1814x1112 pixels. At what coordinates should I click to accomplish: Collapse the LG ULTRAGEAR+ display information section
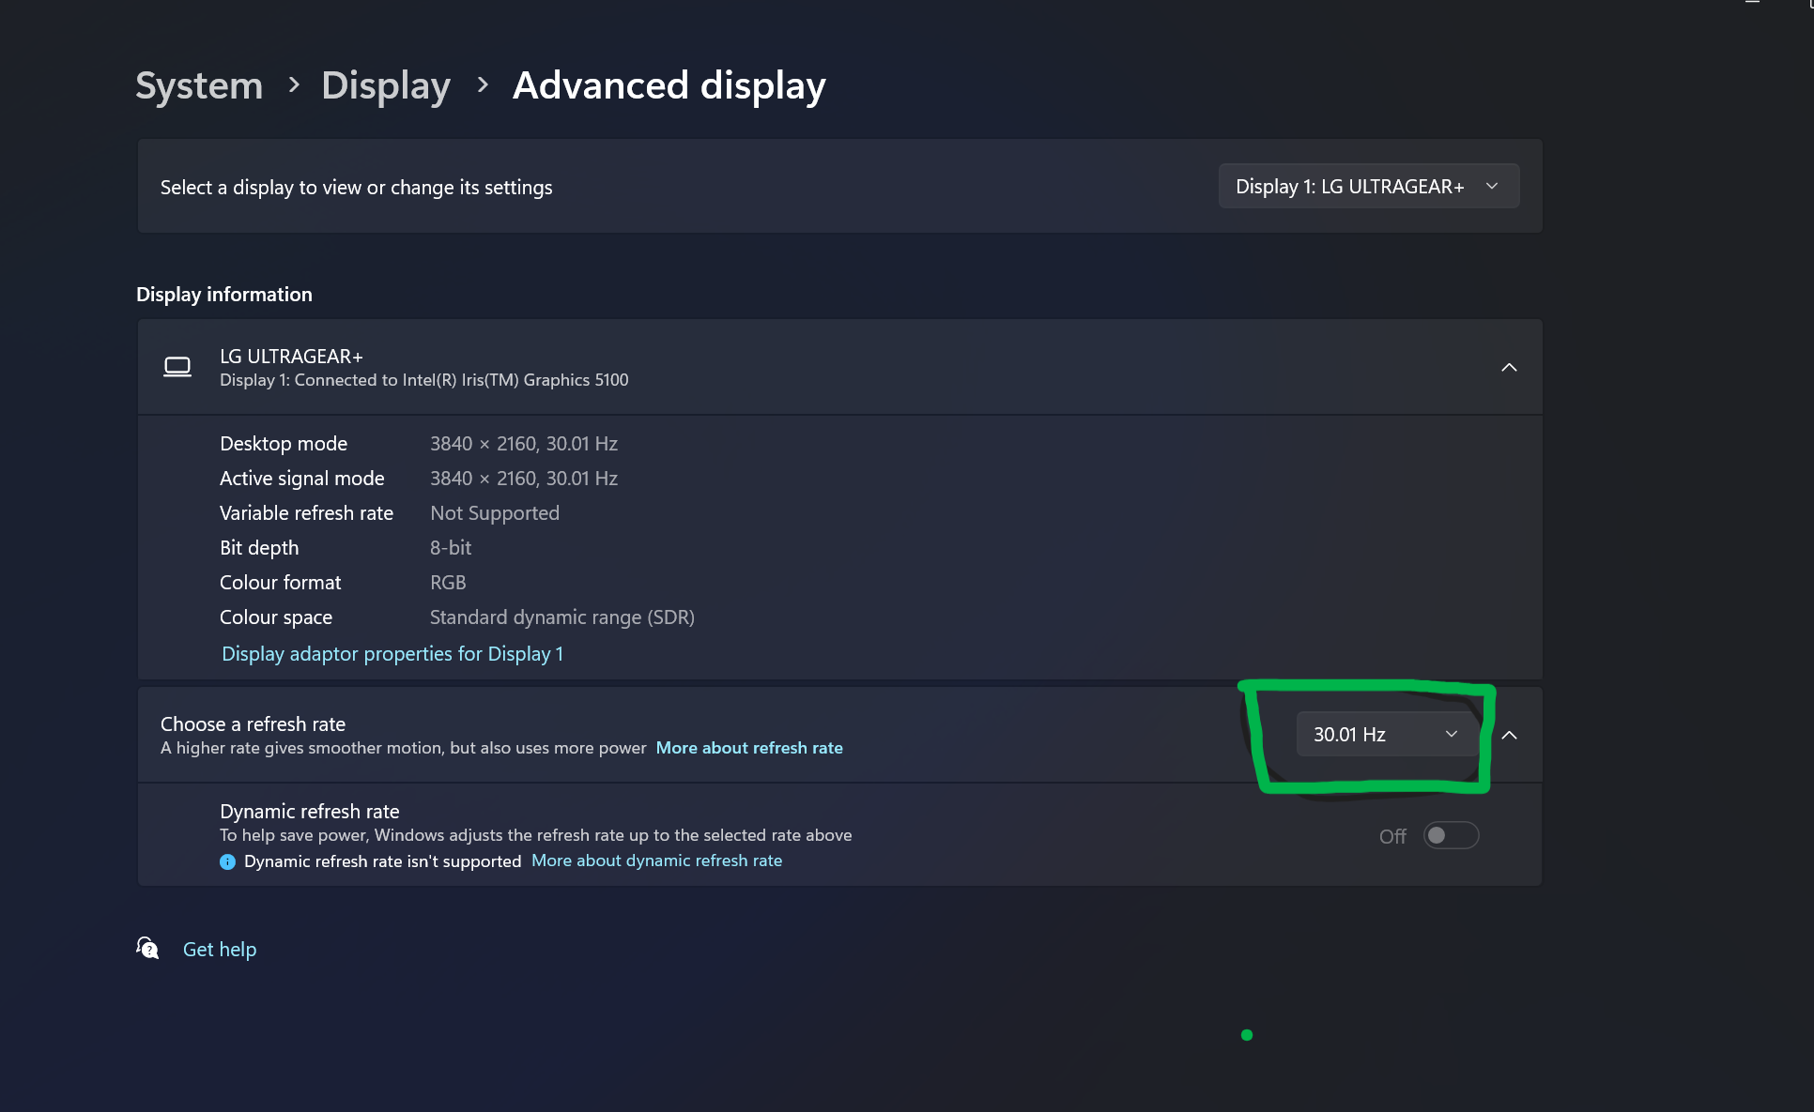tap(1509, 367)
